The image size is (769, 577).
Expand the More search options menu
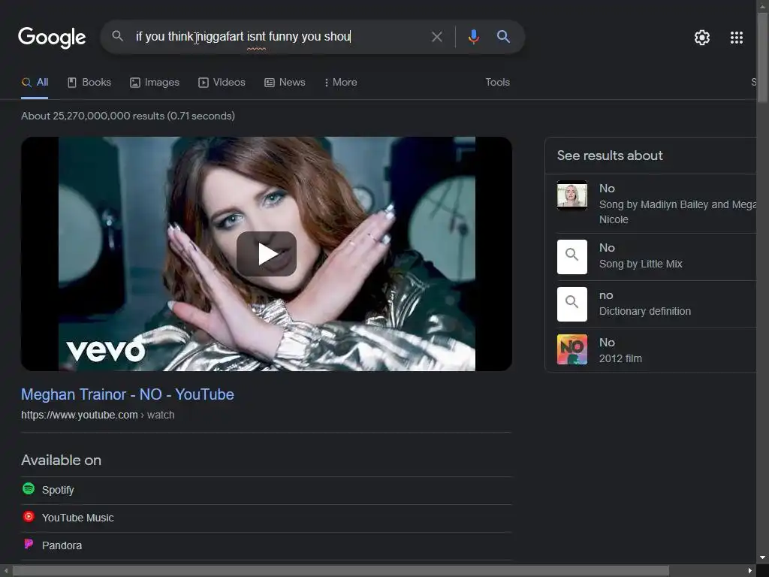click(x=340, y=83)
